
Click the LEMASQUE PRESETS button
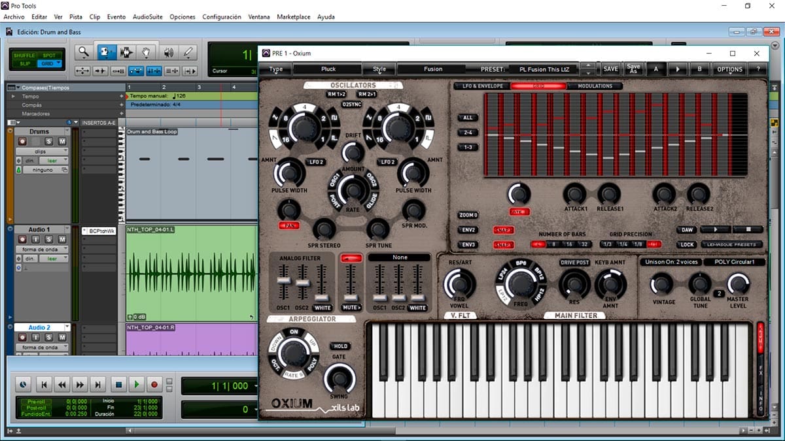(x=731, y=245)
